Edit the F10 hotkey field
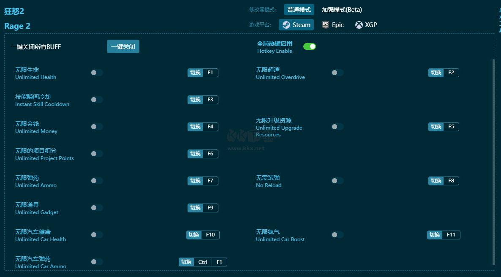This screenshot has height=277, width=501. pos(210,235)
